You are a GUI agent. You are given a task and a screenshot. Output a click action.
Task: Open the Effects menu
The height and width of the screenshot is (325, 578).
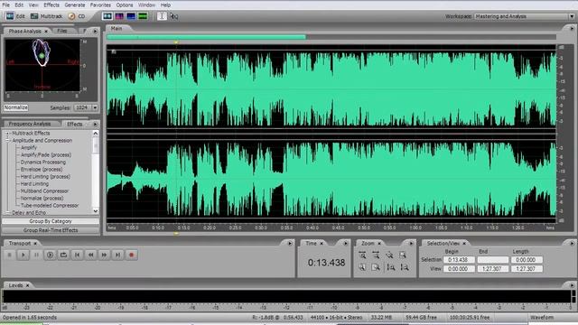coord(51,5)
